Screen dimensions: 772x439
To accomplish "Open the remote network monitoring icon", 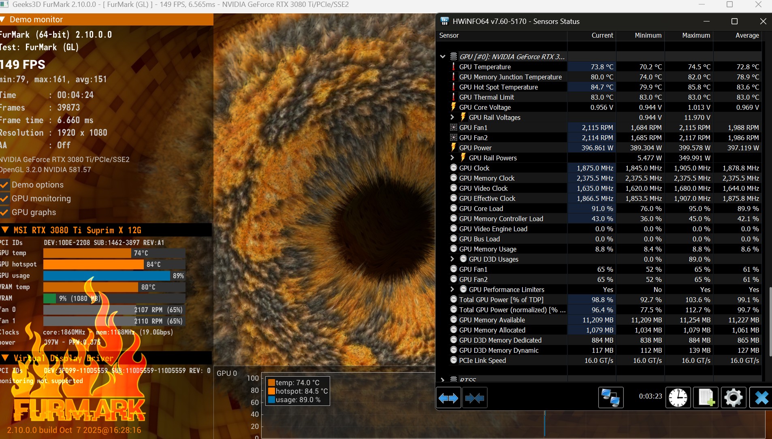I will coord(610,398).
